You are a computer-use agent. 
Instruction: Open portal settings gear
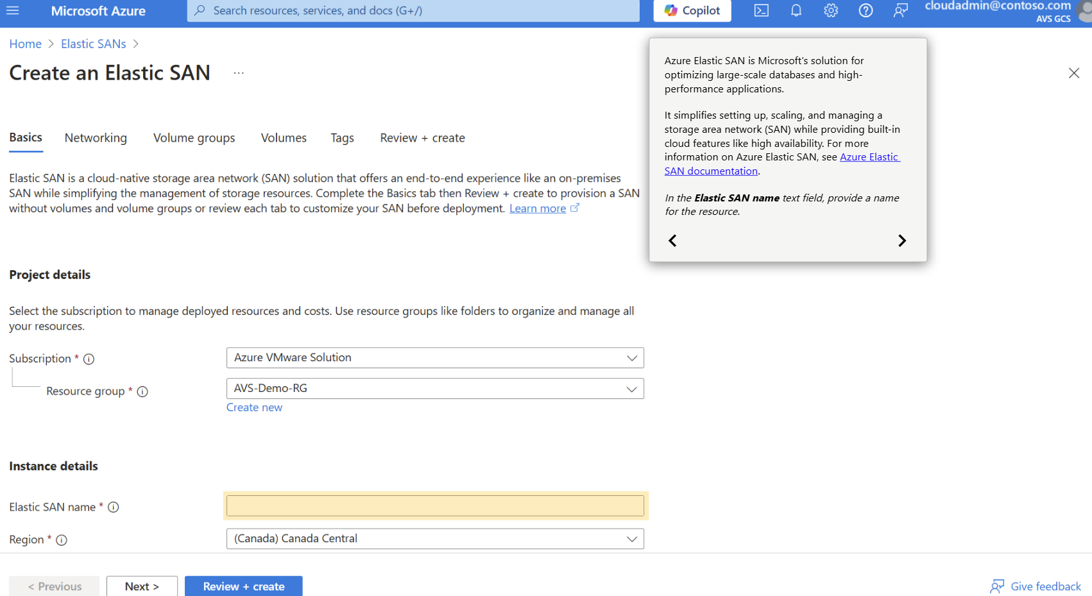pos(831,10)
